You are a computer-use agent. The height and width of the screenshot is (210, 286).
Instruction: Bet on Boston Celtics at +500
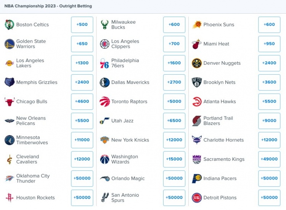82,25
